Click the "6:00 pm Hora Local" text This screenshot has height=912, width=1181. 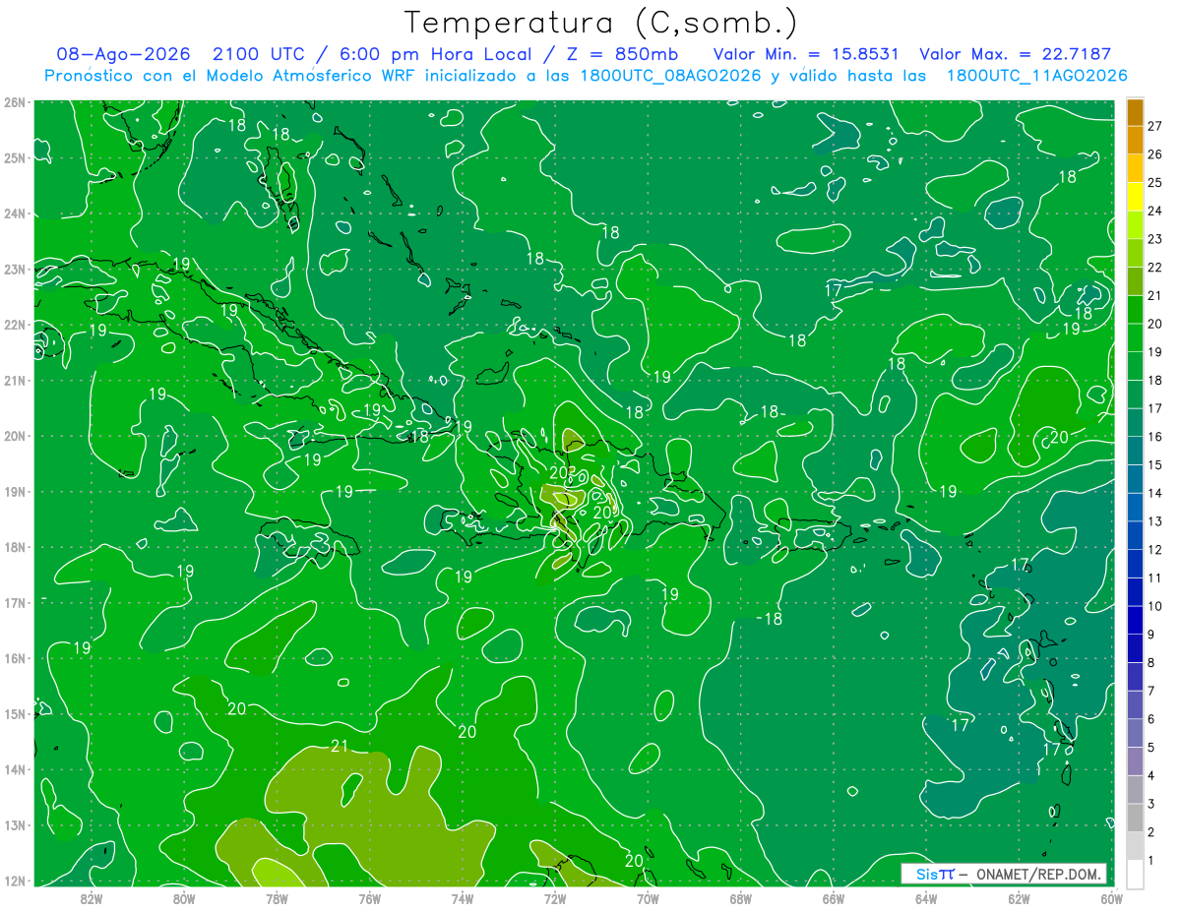click(433, 55)
